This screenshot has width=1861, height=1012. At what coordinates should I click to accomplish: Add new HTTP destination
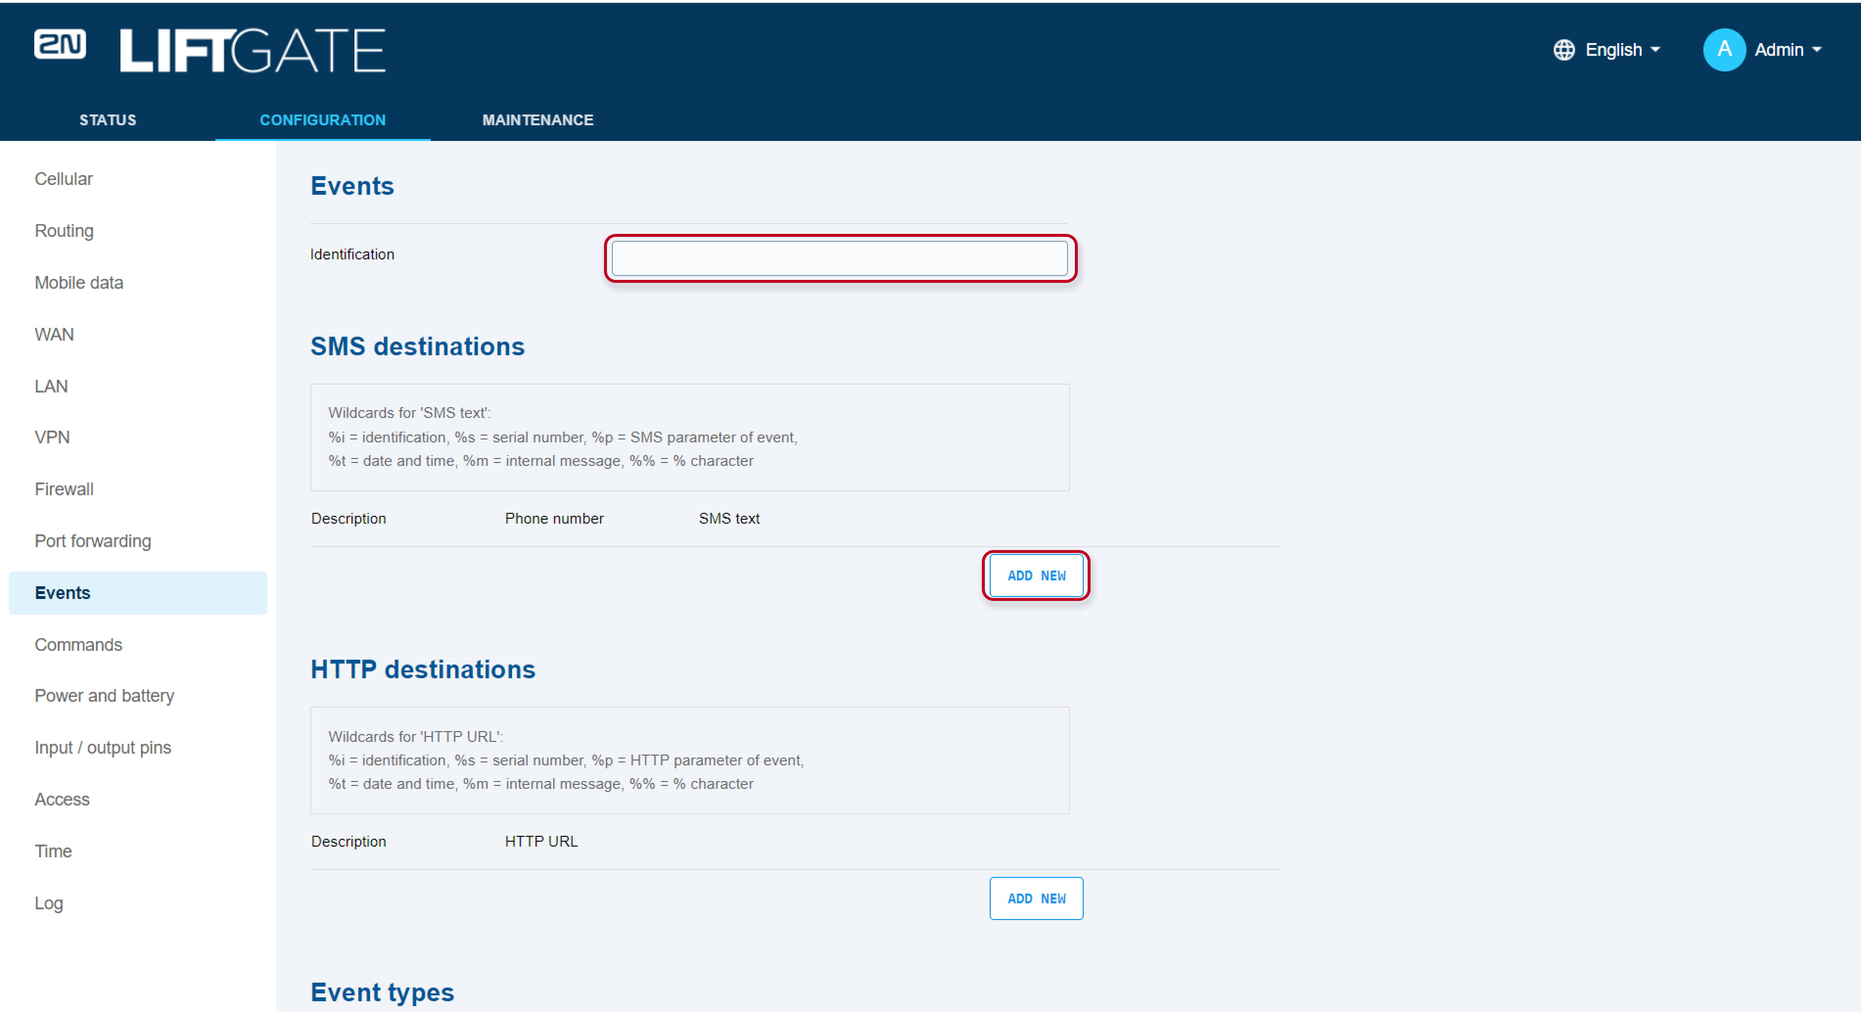[x=1036, y=898]
